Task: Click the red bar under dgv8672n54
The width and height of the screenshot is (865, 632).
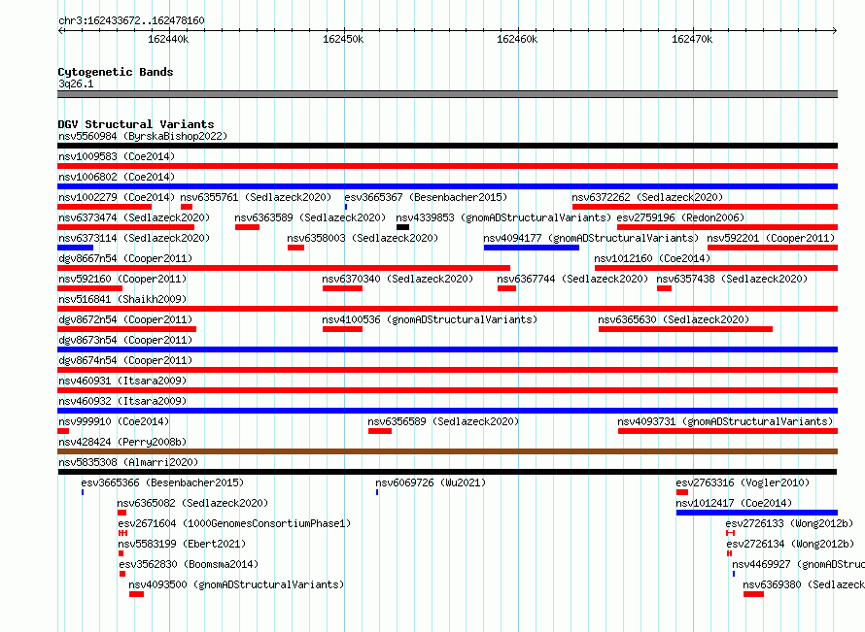Action: [127, 329]
